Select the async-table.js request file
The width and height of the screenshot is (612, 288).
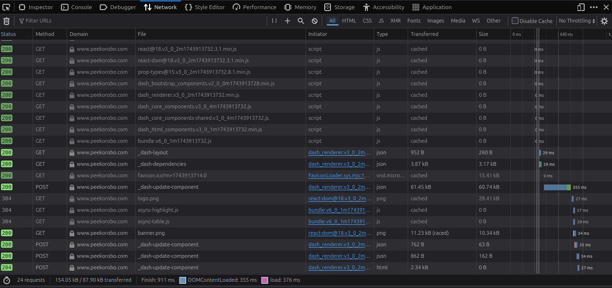pyautogui.click(x=153, y=221)
